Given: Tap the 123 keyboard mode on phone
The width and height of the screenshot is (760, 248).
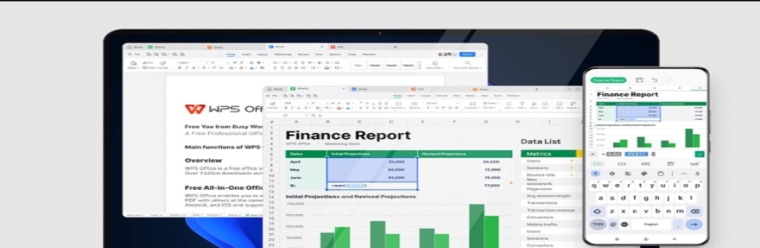Looking at the screenshot, I should point(622,164).
